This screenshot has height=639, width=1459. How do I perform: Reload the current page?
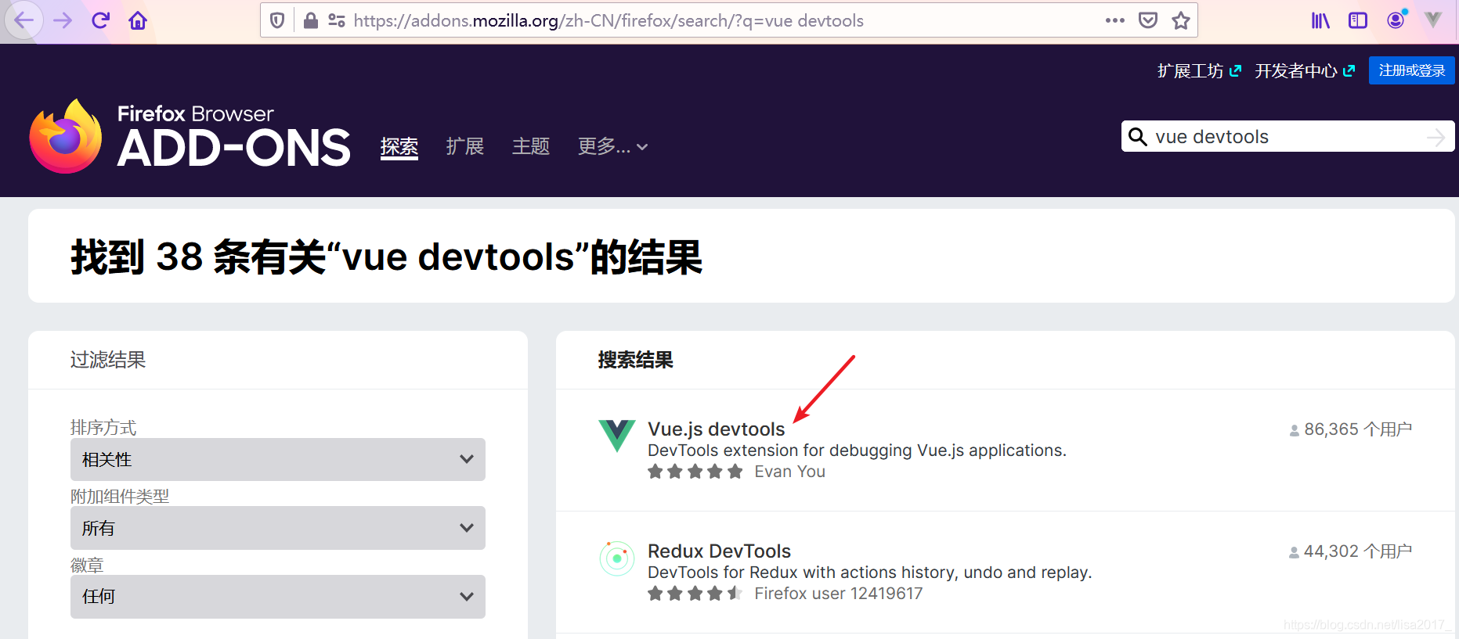(100, 20)
